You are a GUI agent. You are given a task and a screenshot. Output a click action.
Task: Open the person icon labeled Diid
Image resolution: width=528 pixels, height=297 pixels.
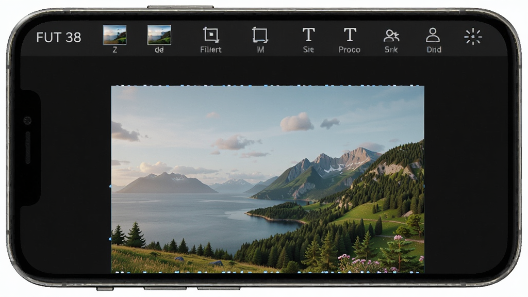click(x=433, y=35)
